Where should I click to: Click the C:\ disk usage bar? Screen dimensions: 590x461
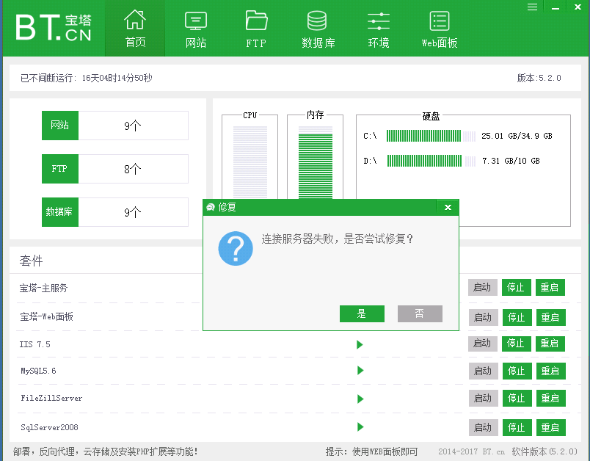point(431,136)
